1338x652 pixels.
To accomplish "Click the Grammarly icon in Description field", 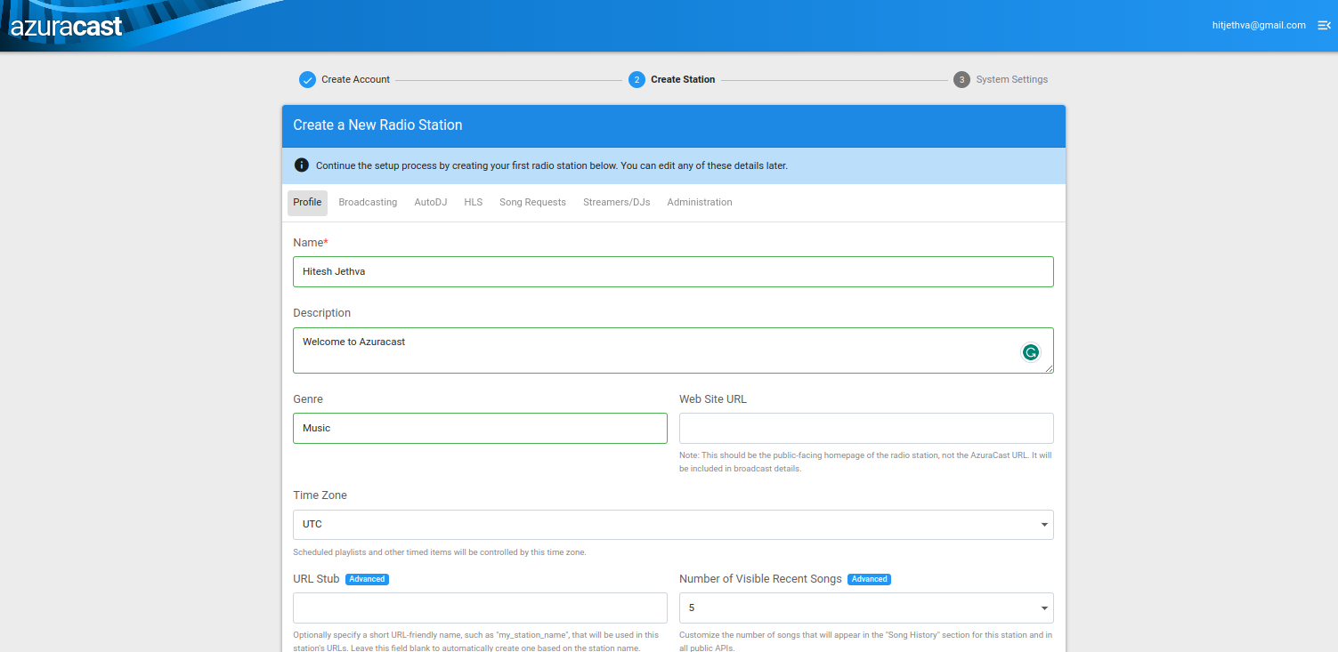I will click(x=1030, y=352).
